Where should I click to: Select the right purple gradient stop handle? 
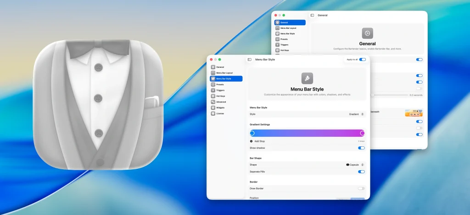[x=362, y=133]
